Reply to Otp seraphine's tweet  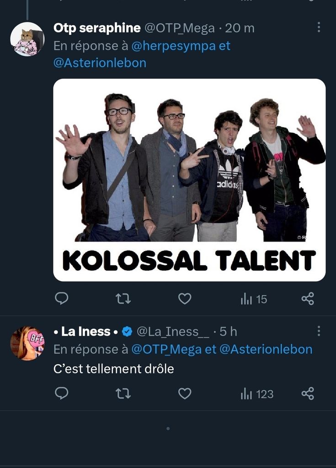[x=62, y=299]
